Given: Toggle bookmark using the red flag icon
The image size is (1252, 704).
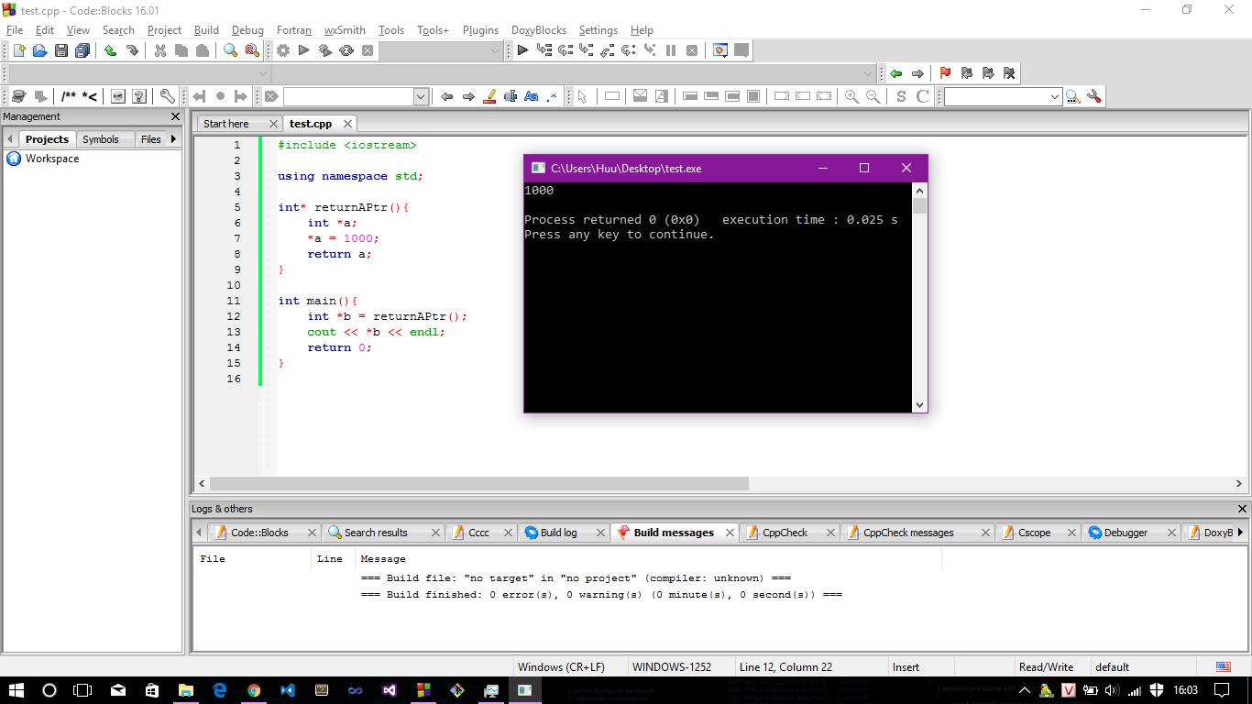Looking at the screenshot, I should tap(945, 73).
